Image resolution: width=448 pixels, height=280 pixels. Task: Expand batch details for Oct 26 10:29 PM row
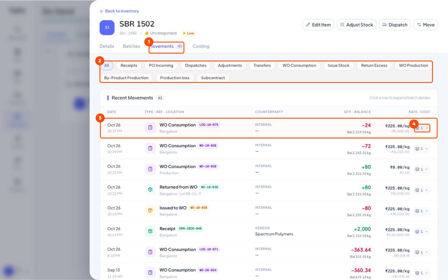point(422,149)
